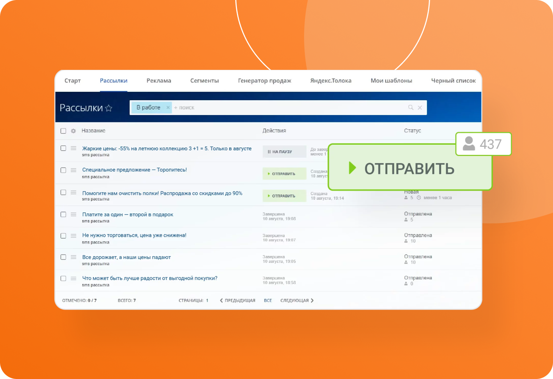Check the 'Платите за один' row checkbox
Screen dimensions: 553x379
tap(63, 214)
